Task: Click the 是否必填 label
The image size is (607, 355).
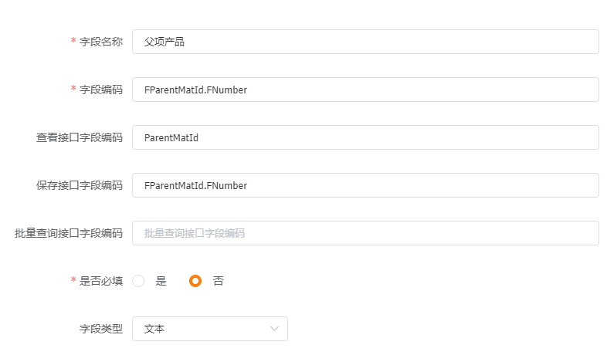Action: coord(101,281)
